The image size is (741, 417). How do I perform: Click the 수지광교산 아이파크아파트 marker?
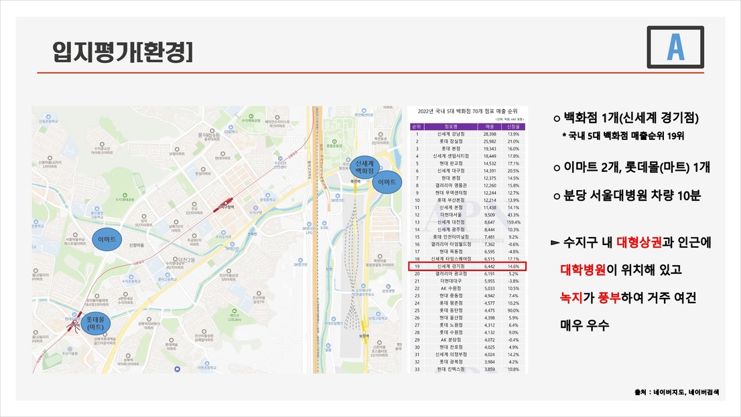102,149
